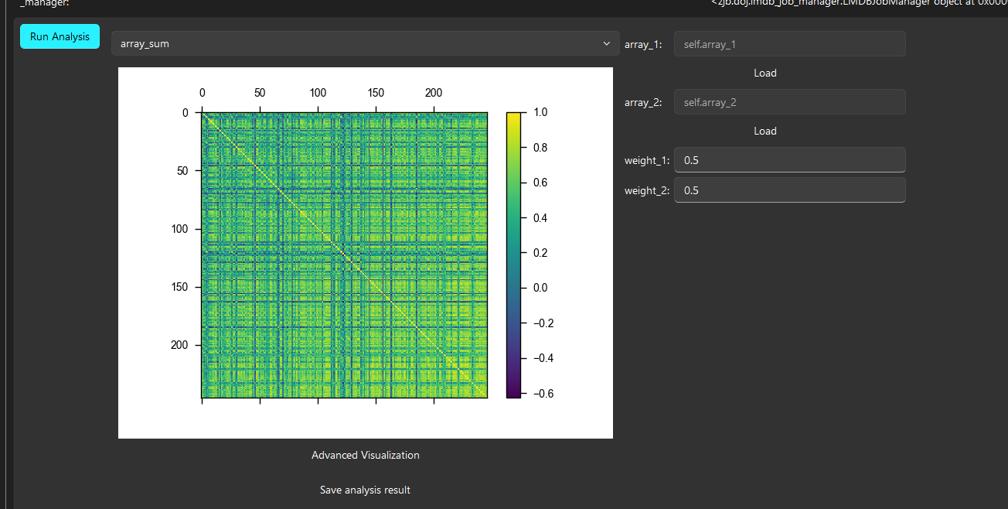Click into the weight_1 value field
This screenshot has width=1008, height=509.
pos(789,160)
